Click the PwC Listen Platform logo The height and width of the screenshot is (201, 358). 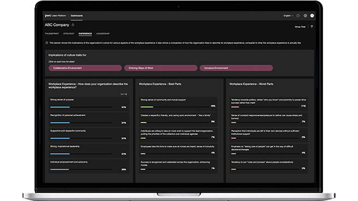click(55, 16)
